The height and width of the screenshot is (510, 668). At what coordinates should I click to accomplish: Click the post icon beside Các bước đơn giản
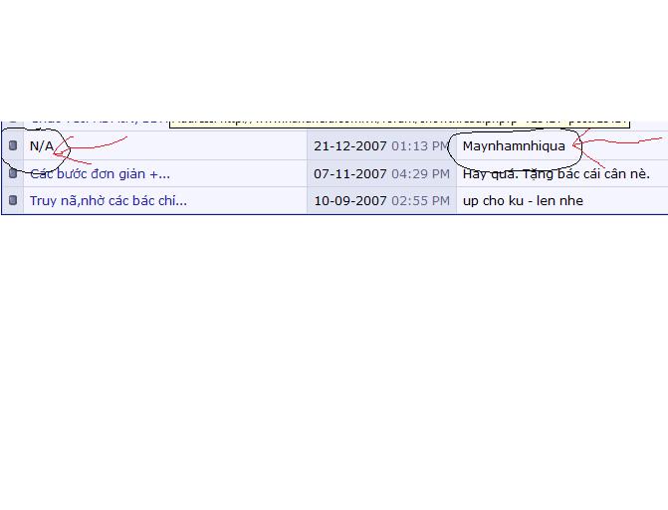coord(12,173)
